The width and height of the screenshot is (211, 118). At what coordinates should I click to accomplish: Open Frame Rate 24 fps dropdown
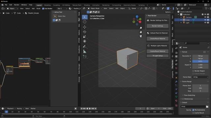pyautogui.click(x=200, y=77)
